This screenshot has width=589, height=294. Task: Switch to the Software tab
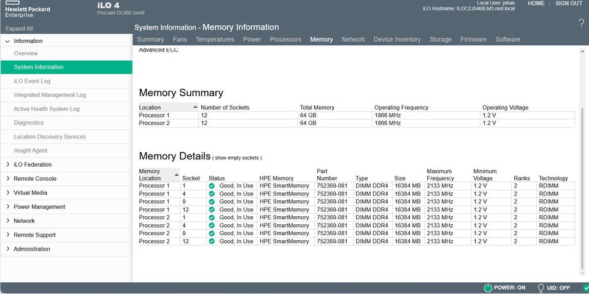(x=508, y=39)
